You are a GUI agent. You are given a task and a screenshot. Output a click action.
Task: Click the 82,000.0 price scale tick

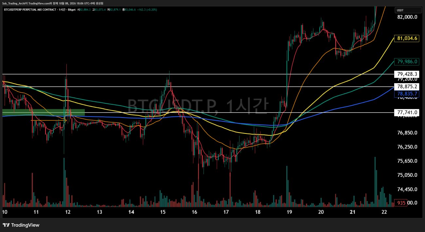(407, 17)
